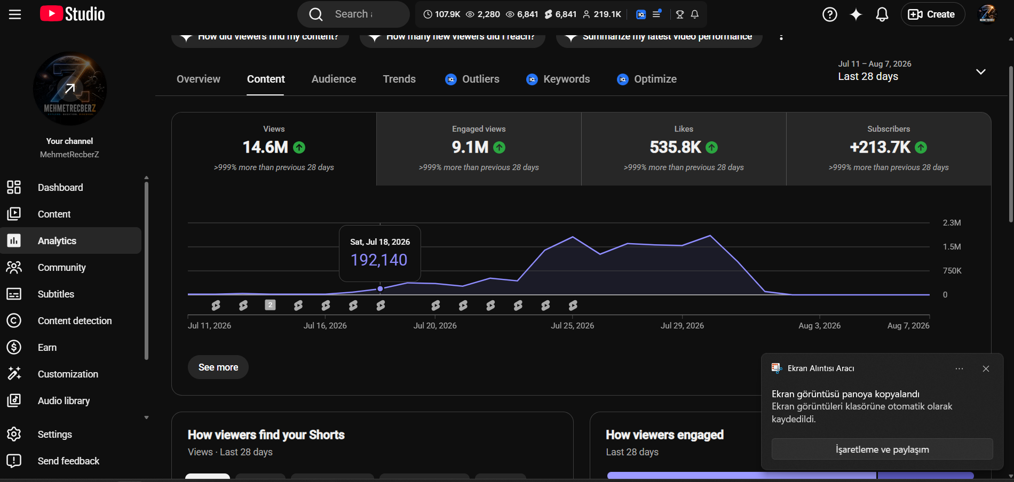Viewport: 1014px width, 482px height.
Task: Click the See more button
Action: click(x=218, y=367)
